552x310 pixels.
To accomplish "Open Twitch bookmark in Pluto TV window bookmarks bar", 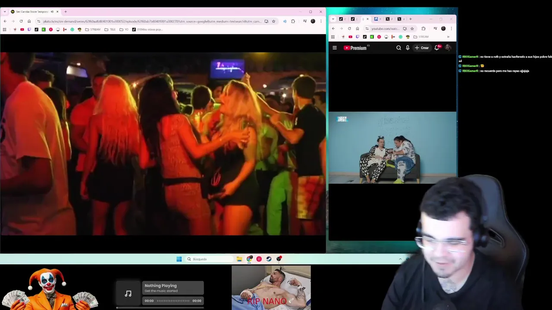I will 29,29.
